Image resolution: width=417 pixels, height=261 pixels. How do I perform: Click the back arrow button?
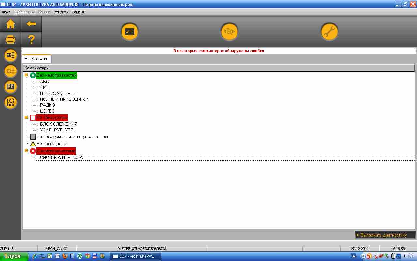coord(31,24)
